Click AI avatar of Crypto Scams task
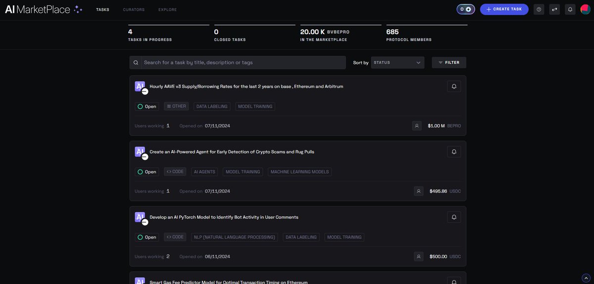 point(141,152)
